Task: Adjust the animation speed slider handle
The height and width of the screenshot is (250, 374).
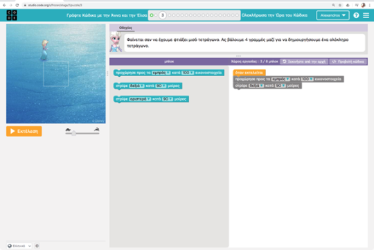Action: point(74,133)
